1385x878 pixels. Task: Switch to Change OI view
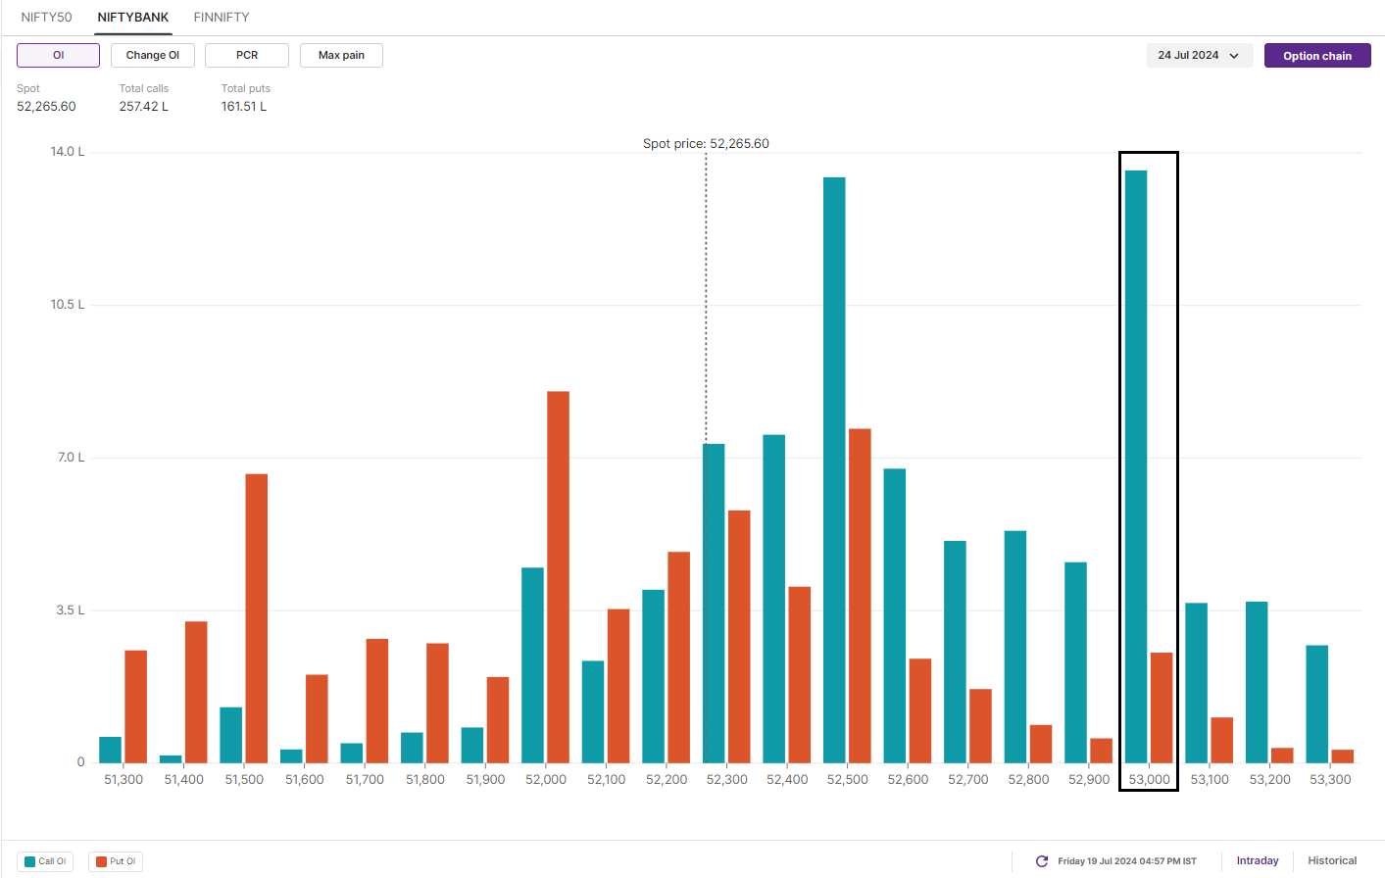[153, 55]
